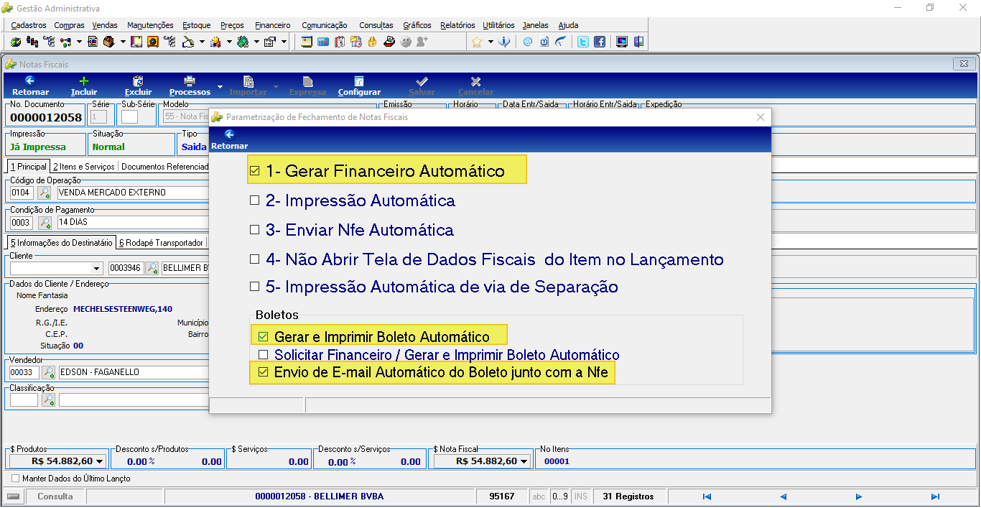This screenshot has width=981, height=508.
Task: Click lookup icon beside Vendedor code 00033
Action: pyautogui.click(x=48, y=372)
